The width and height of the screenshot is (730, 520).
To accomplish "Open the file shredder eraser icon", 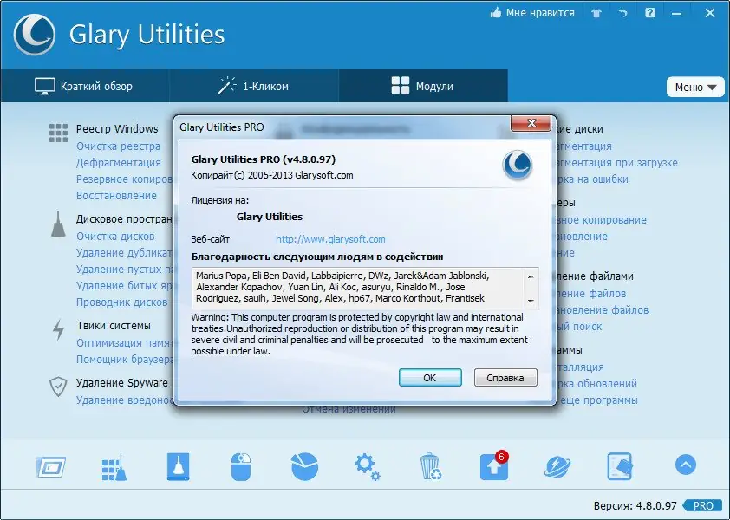I will [x=620, y=466].
